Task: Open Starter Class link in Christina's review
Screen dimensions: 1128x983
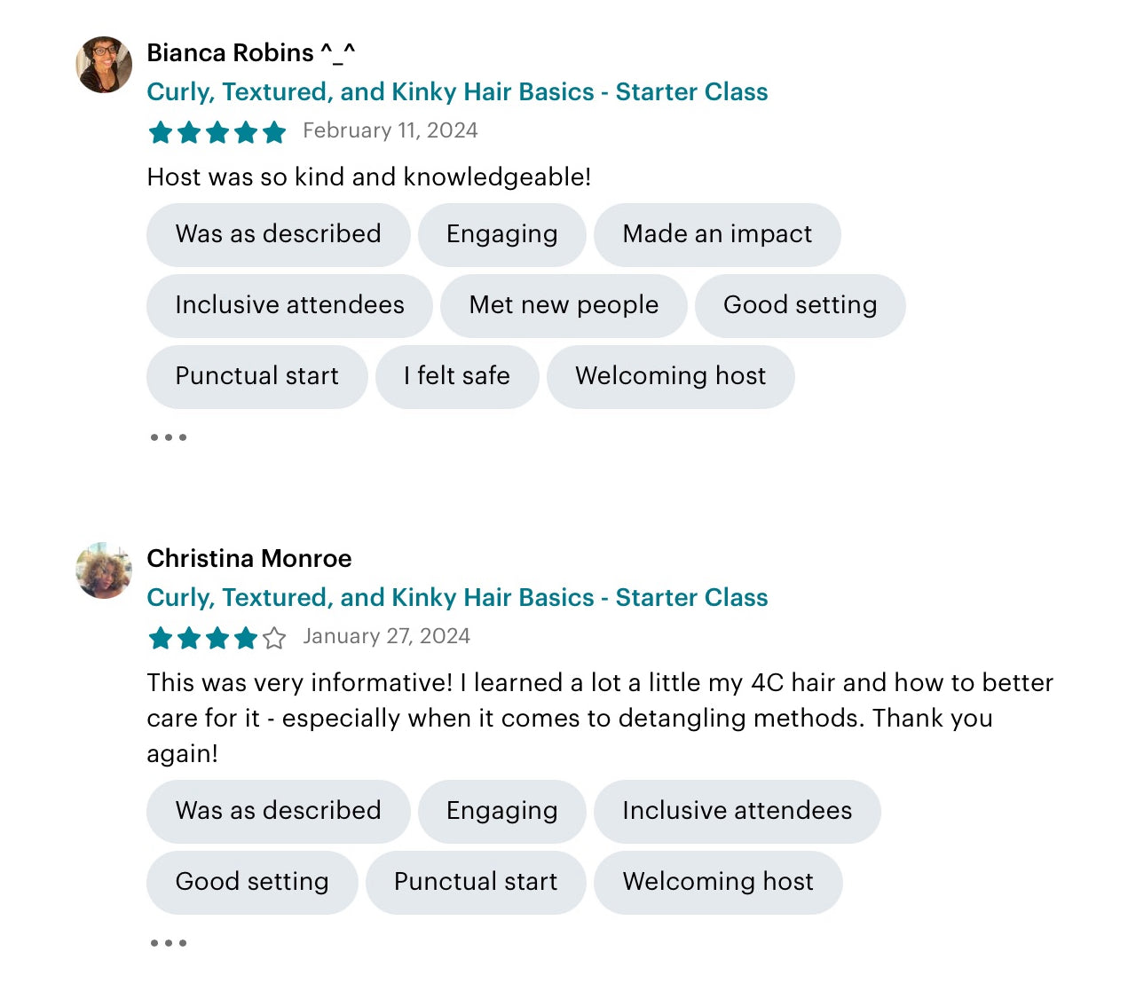Action: tap(457, 598)
